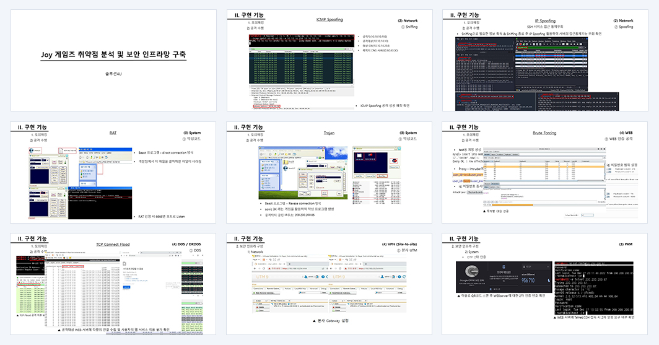Click the ICMP Spoofing underlined heading

[x=329, y=19]
